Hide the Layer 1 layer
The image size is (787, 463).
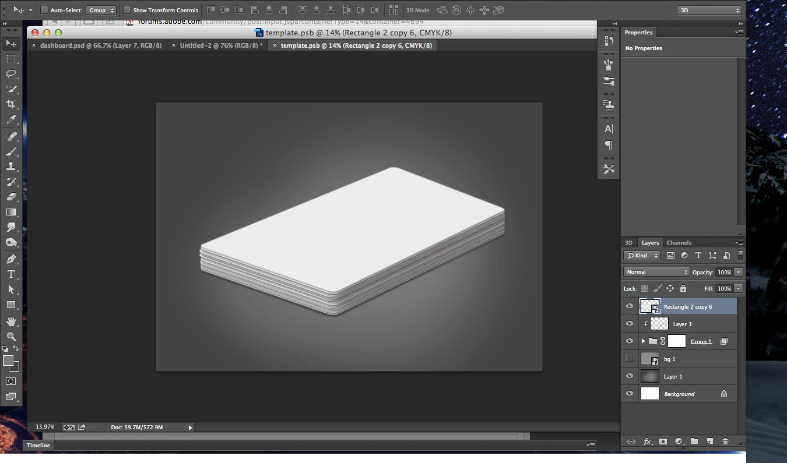(x=630, y=376)
